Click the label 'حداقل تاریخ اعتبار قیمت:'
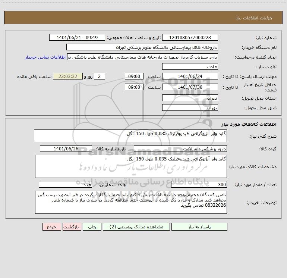 260,87
